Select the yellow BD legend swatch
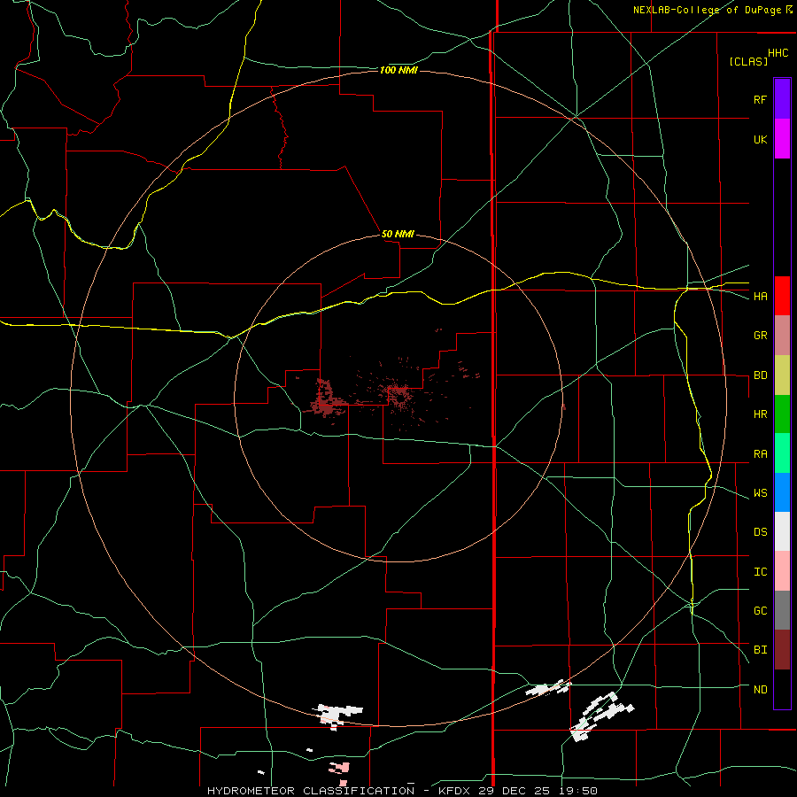Screen dimensions: 797x797 (x=782, y=375)
